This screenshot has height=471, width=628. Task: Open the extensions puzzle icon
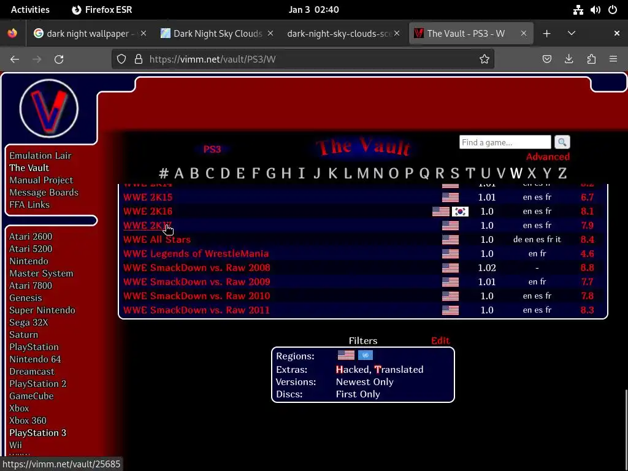coord(591,59)
